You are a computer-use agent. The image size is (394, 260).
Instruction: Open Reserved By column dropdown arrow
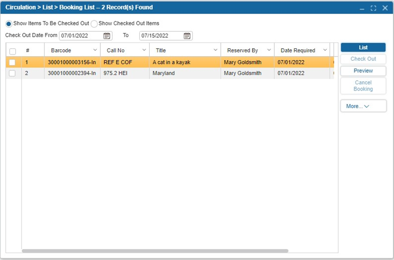point(269,50)
